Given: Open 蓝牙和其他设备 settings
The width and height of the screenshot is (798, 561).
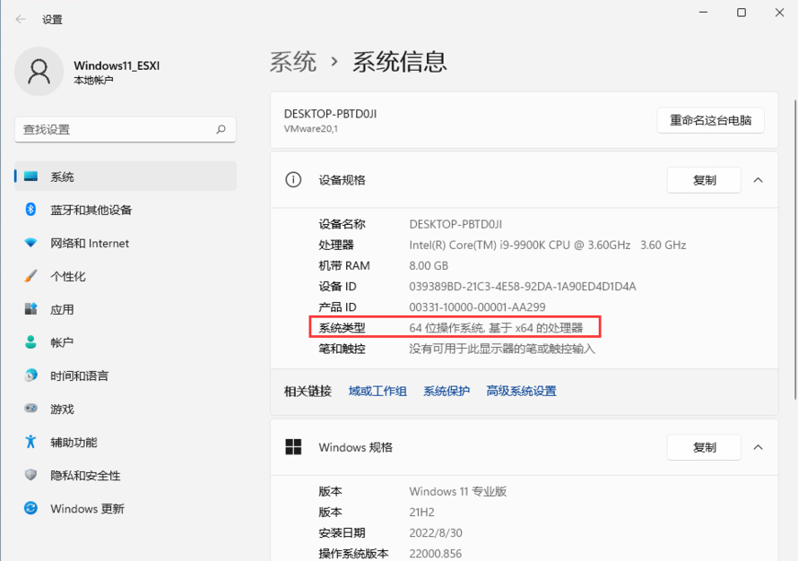Looking at the screenshot, I should (x=91, y=210).
